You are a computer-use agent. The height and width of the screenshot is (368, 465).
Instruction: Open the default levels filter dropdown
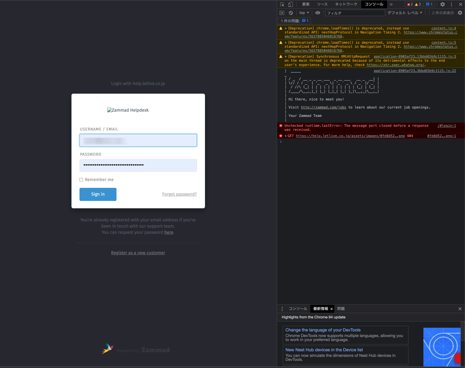[x=405, y=13]
